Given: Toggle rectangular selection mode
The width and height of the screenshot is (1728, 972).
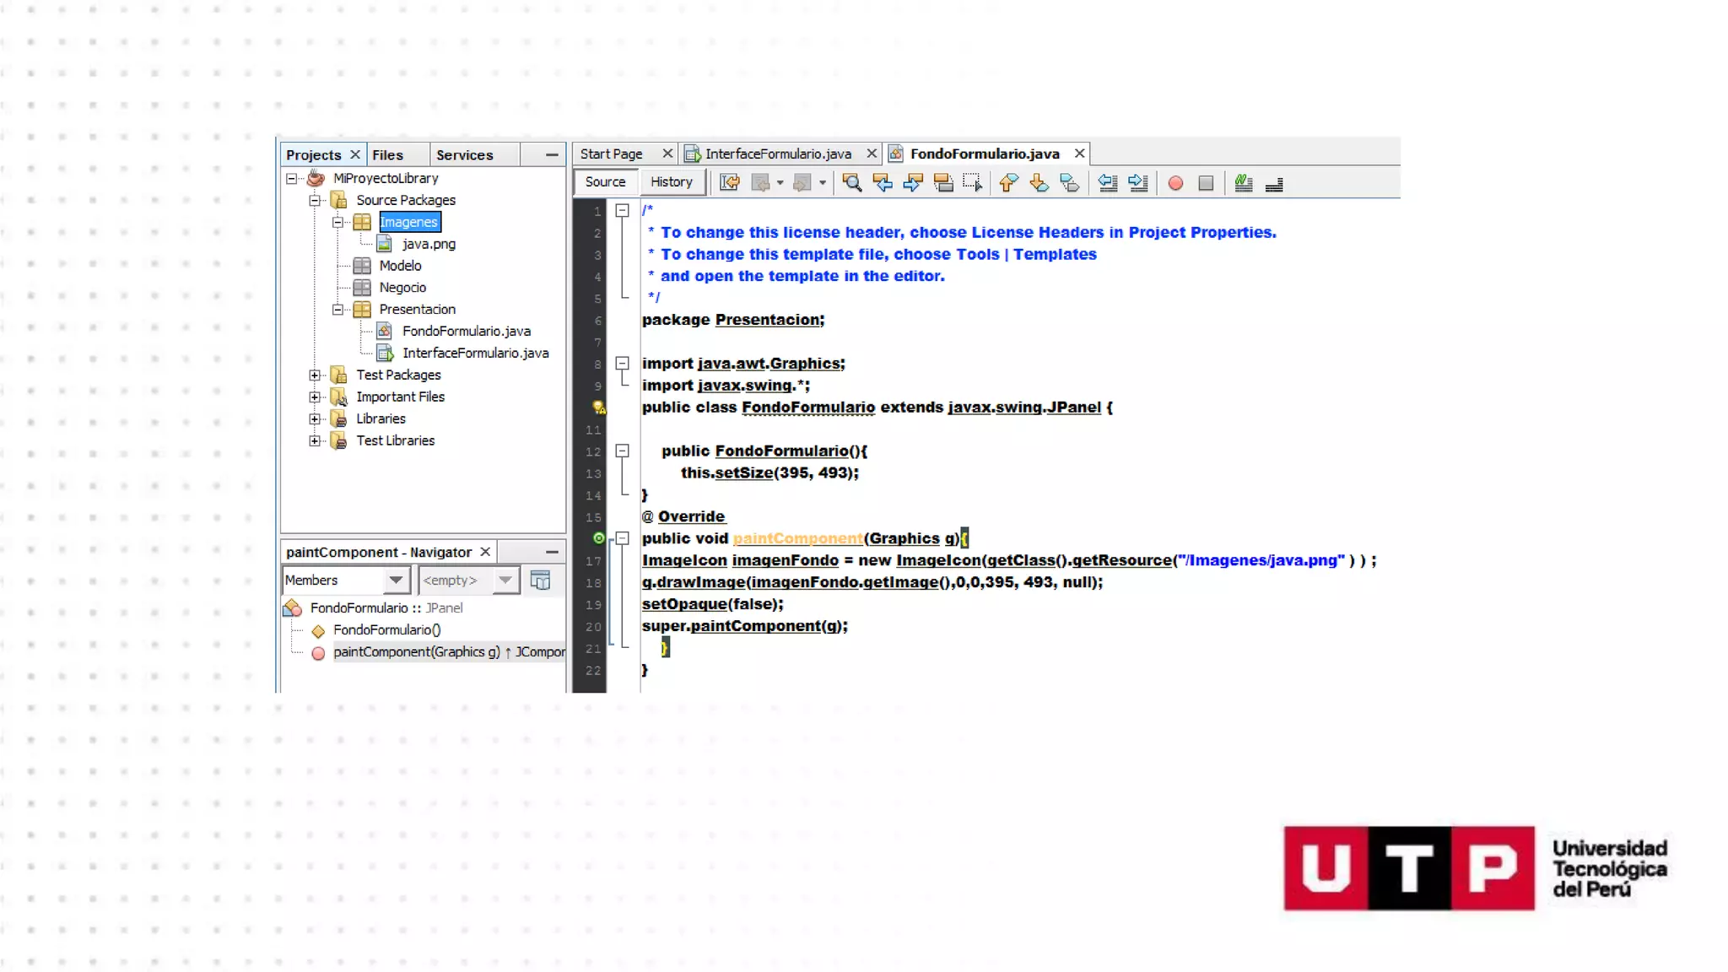Looking at the screenshot, I should 973,183.
